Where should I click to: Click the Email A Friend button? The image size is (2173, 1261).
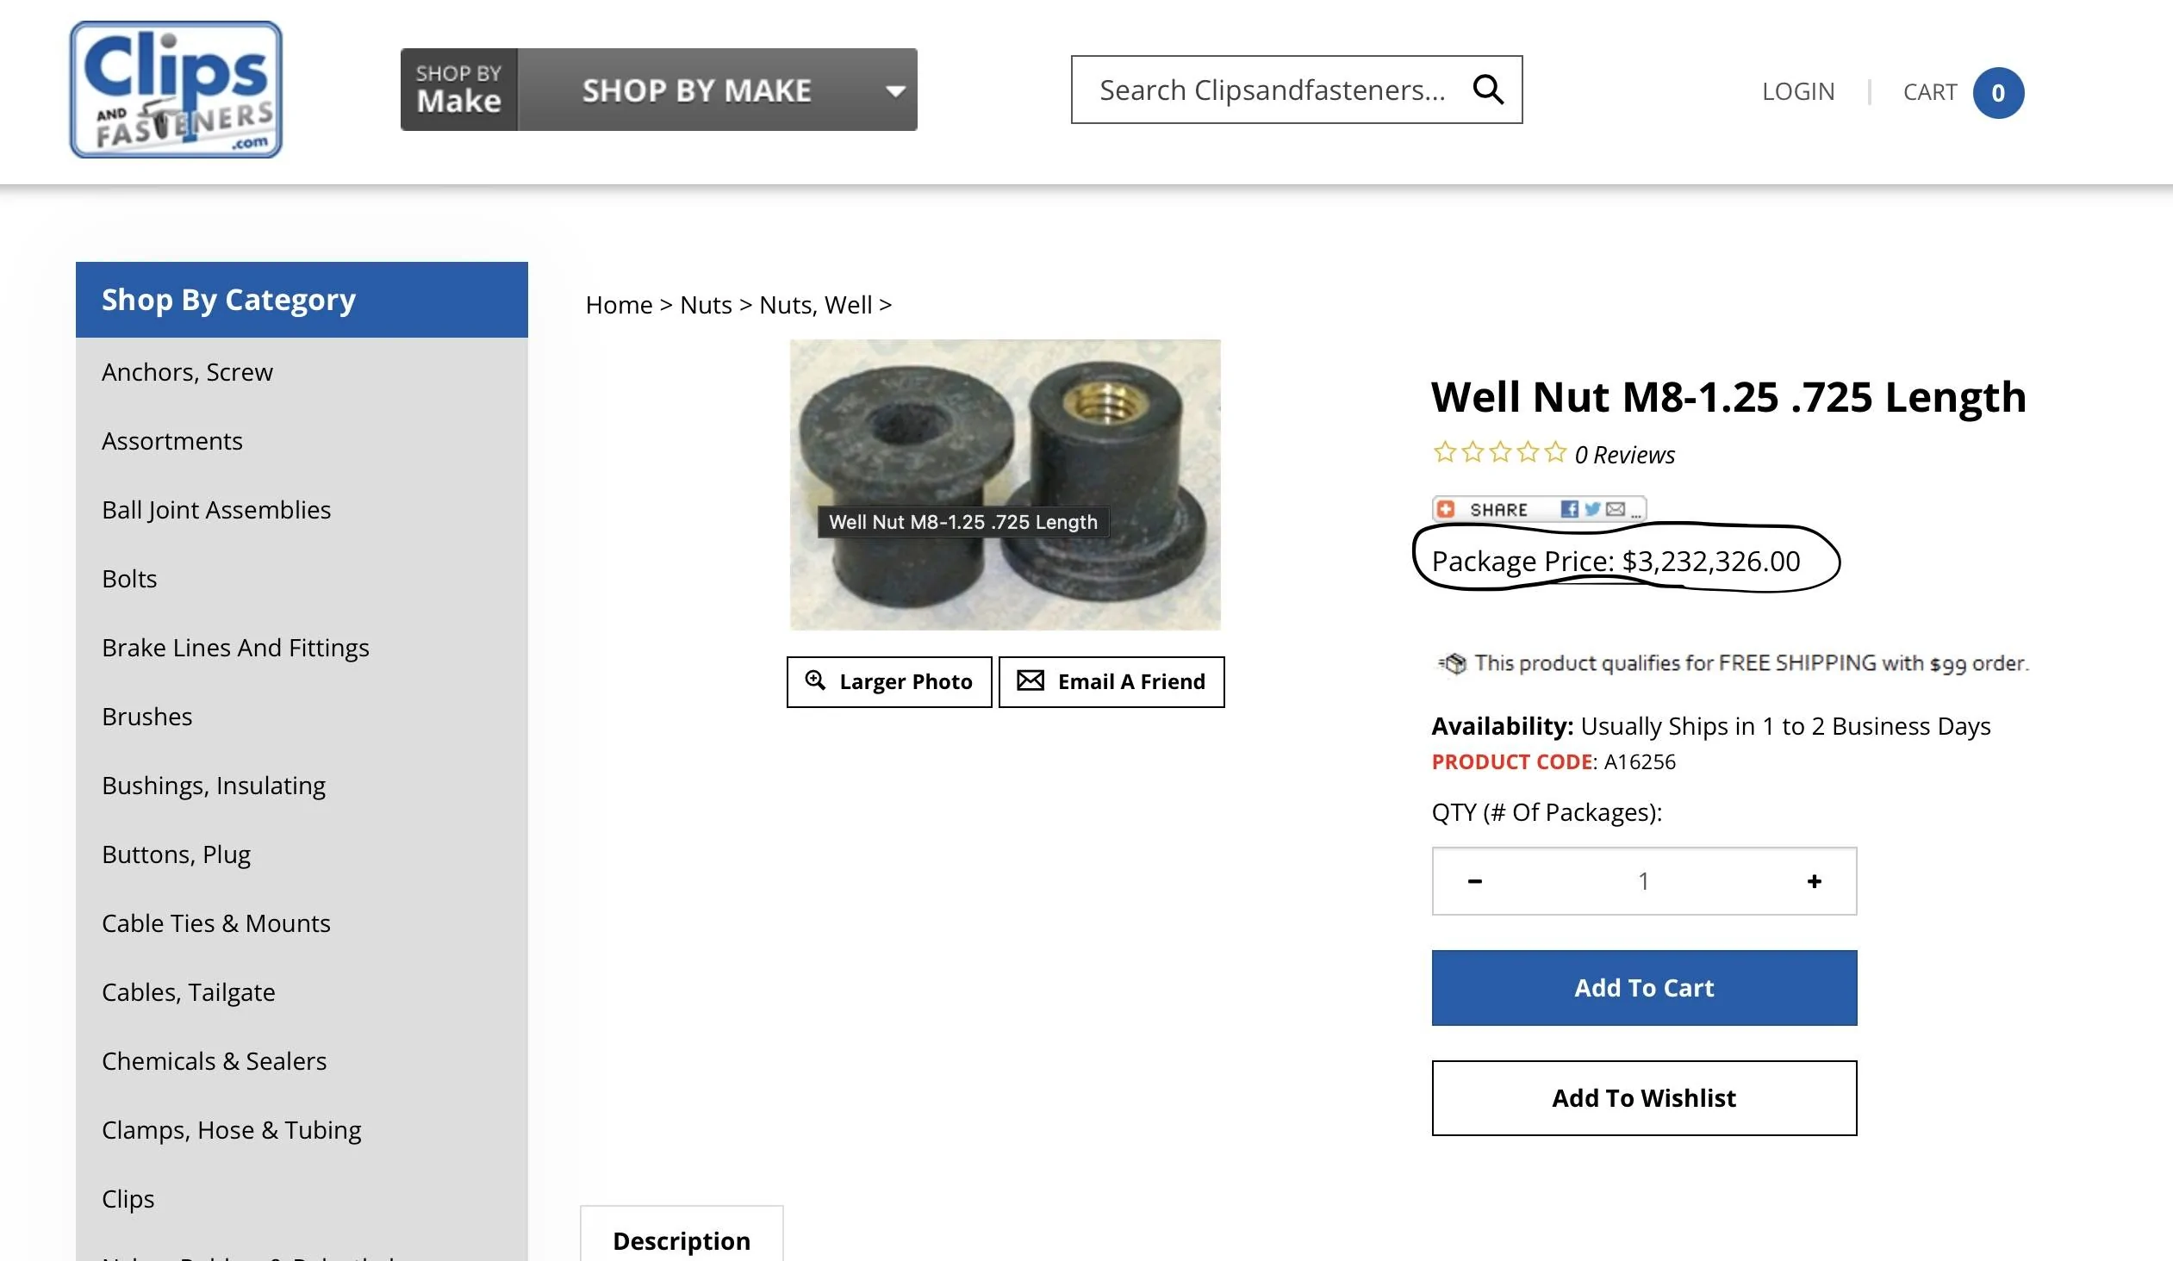(1111, 682)
